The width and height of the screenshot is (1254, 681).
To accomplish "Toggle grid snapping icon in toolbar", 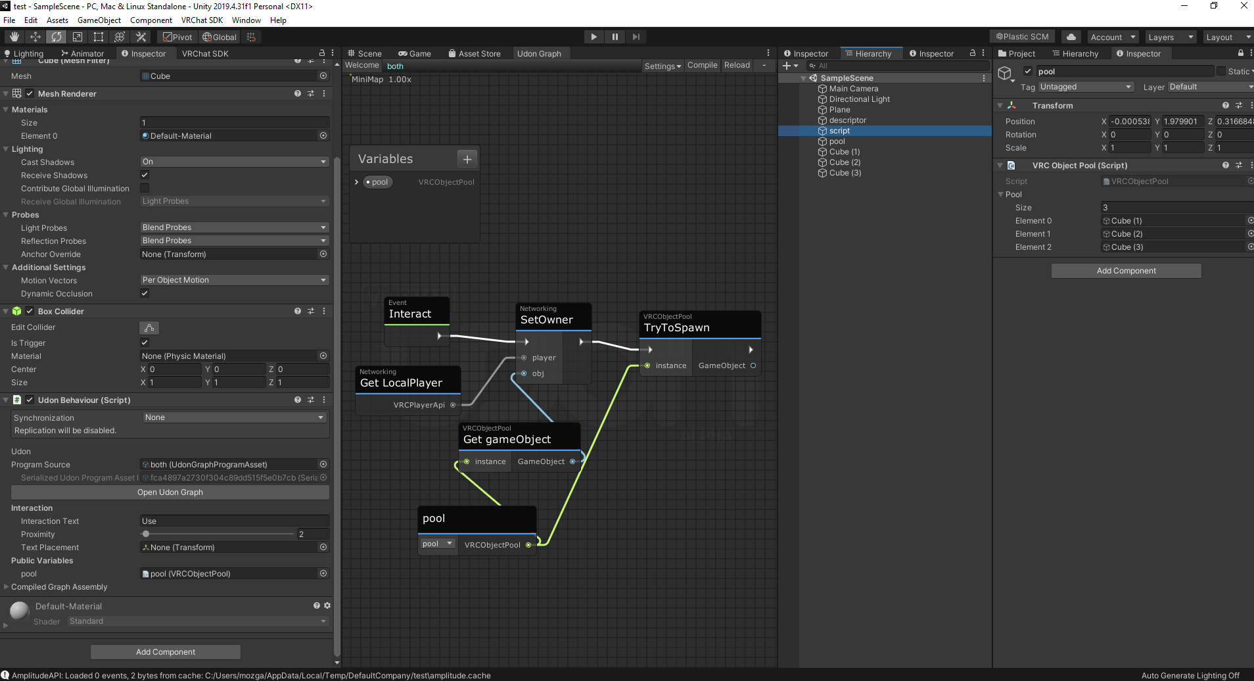I will [x=251, y=37].
